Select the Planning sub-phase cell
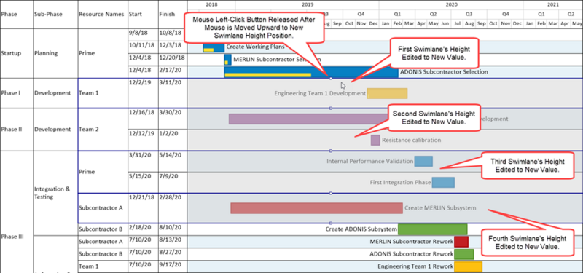The width and height of the screenshot is (583, 273). click(x=55, y=53)
